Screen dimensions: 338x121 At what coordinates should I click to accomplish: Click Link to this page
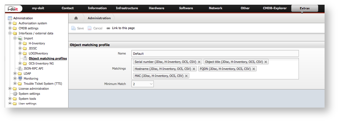click(x=123, y=28)
